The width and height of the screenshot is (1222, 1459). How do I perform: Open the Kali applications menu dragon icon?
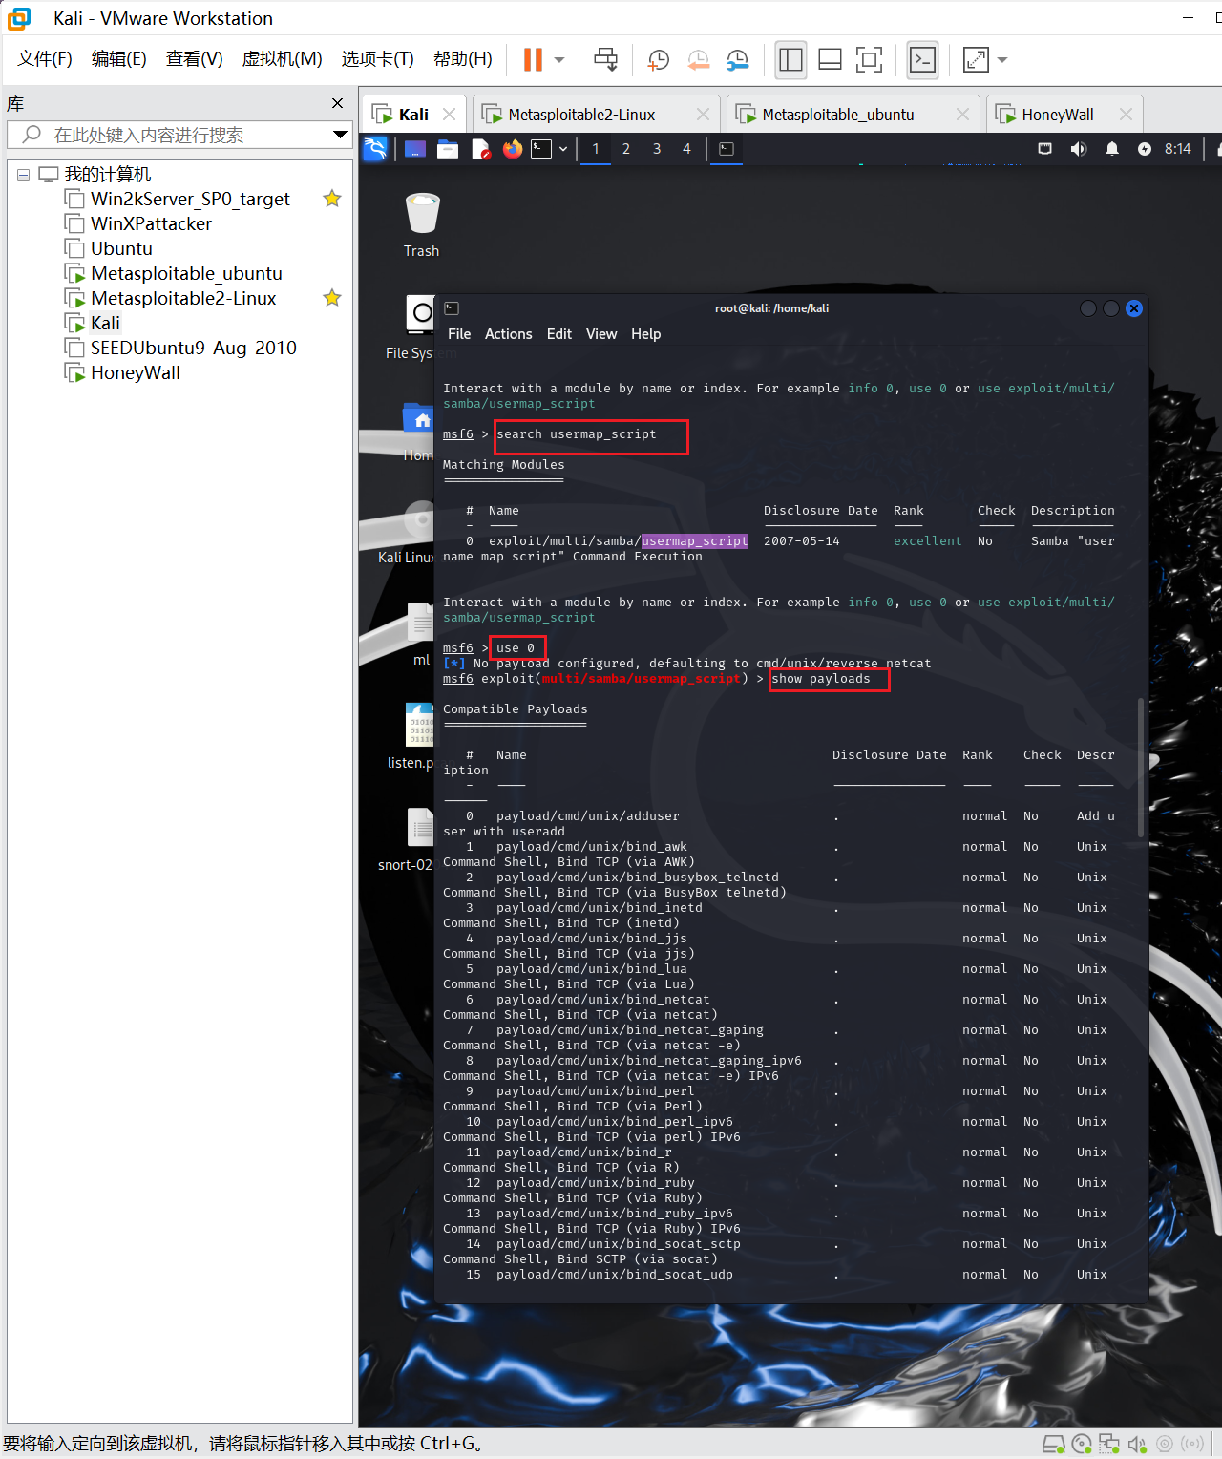[375, 149]
